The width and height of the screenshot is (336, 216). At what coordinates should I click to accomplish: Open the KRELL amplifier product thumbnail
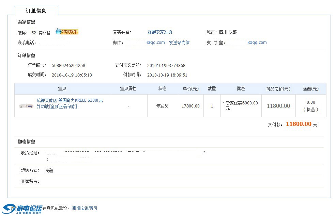[x=26, y=106]
